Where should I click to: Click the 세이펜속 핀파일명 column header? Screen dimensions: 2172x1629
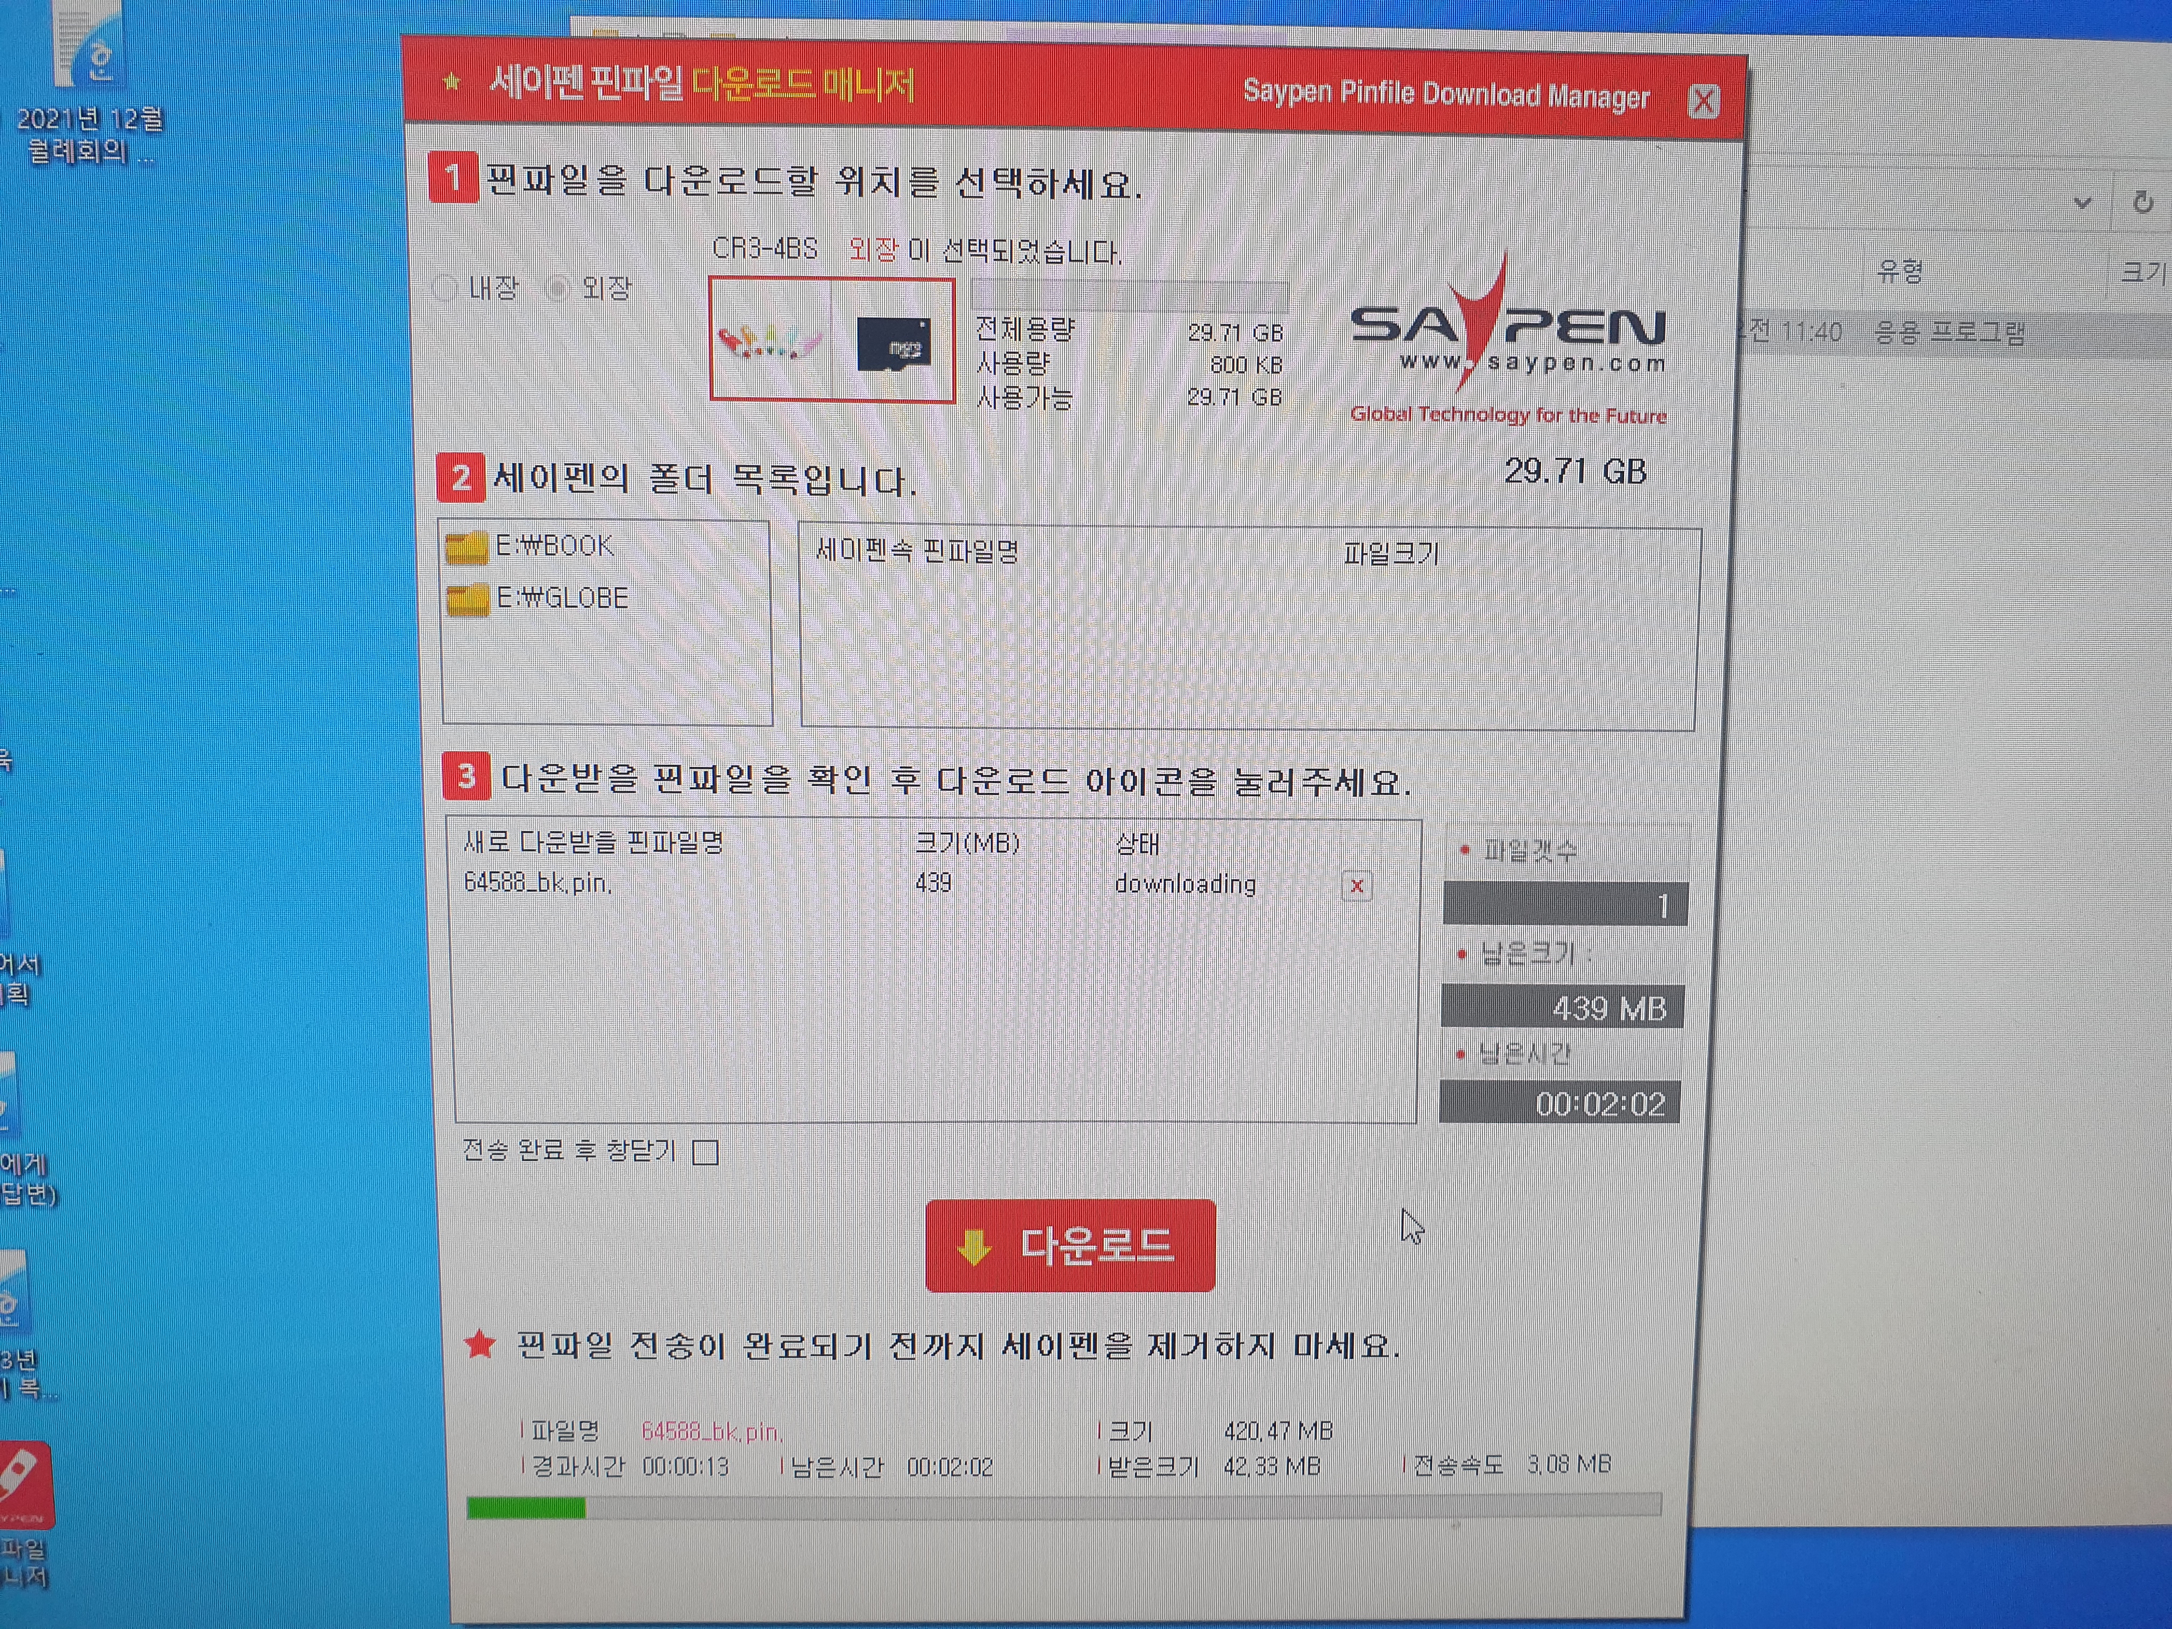[x=917, y=551]
